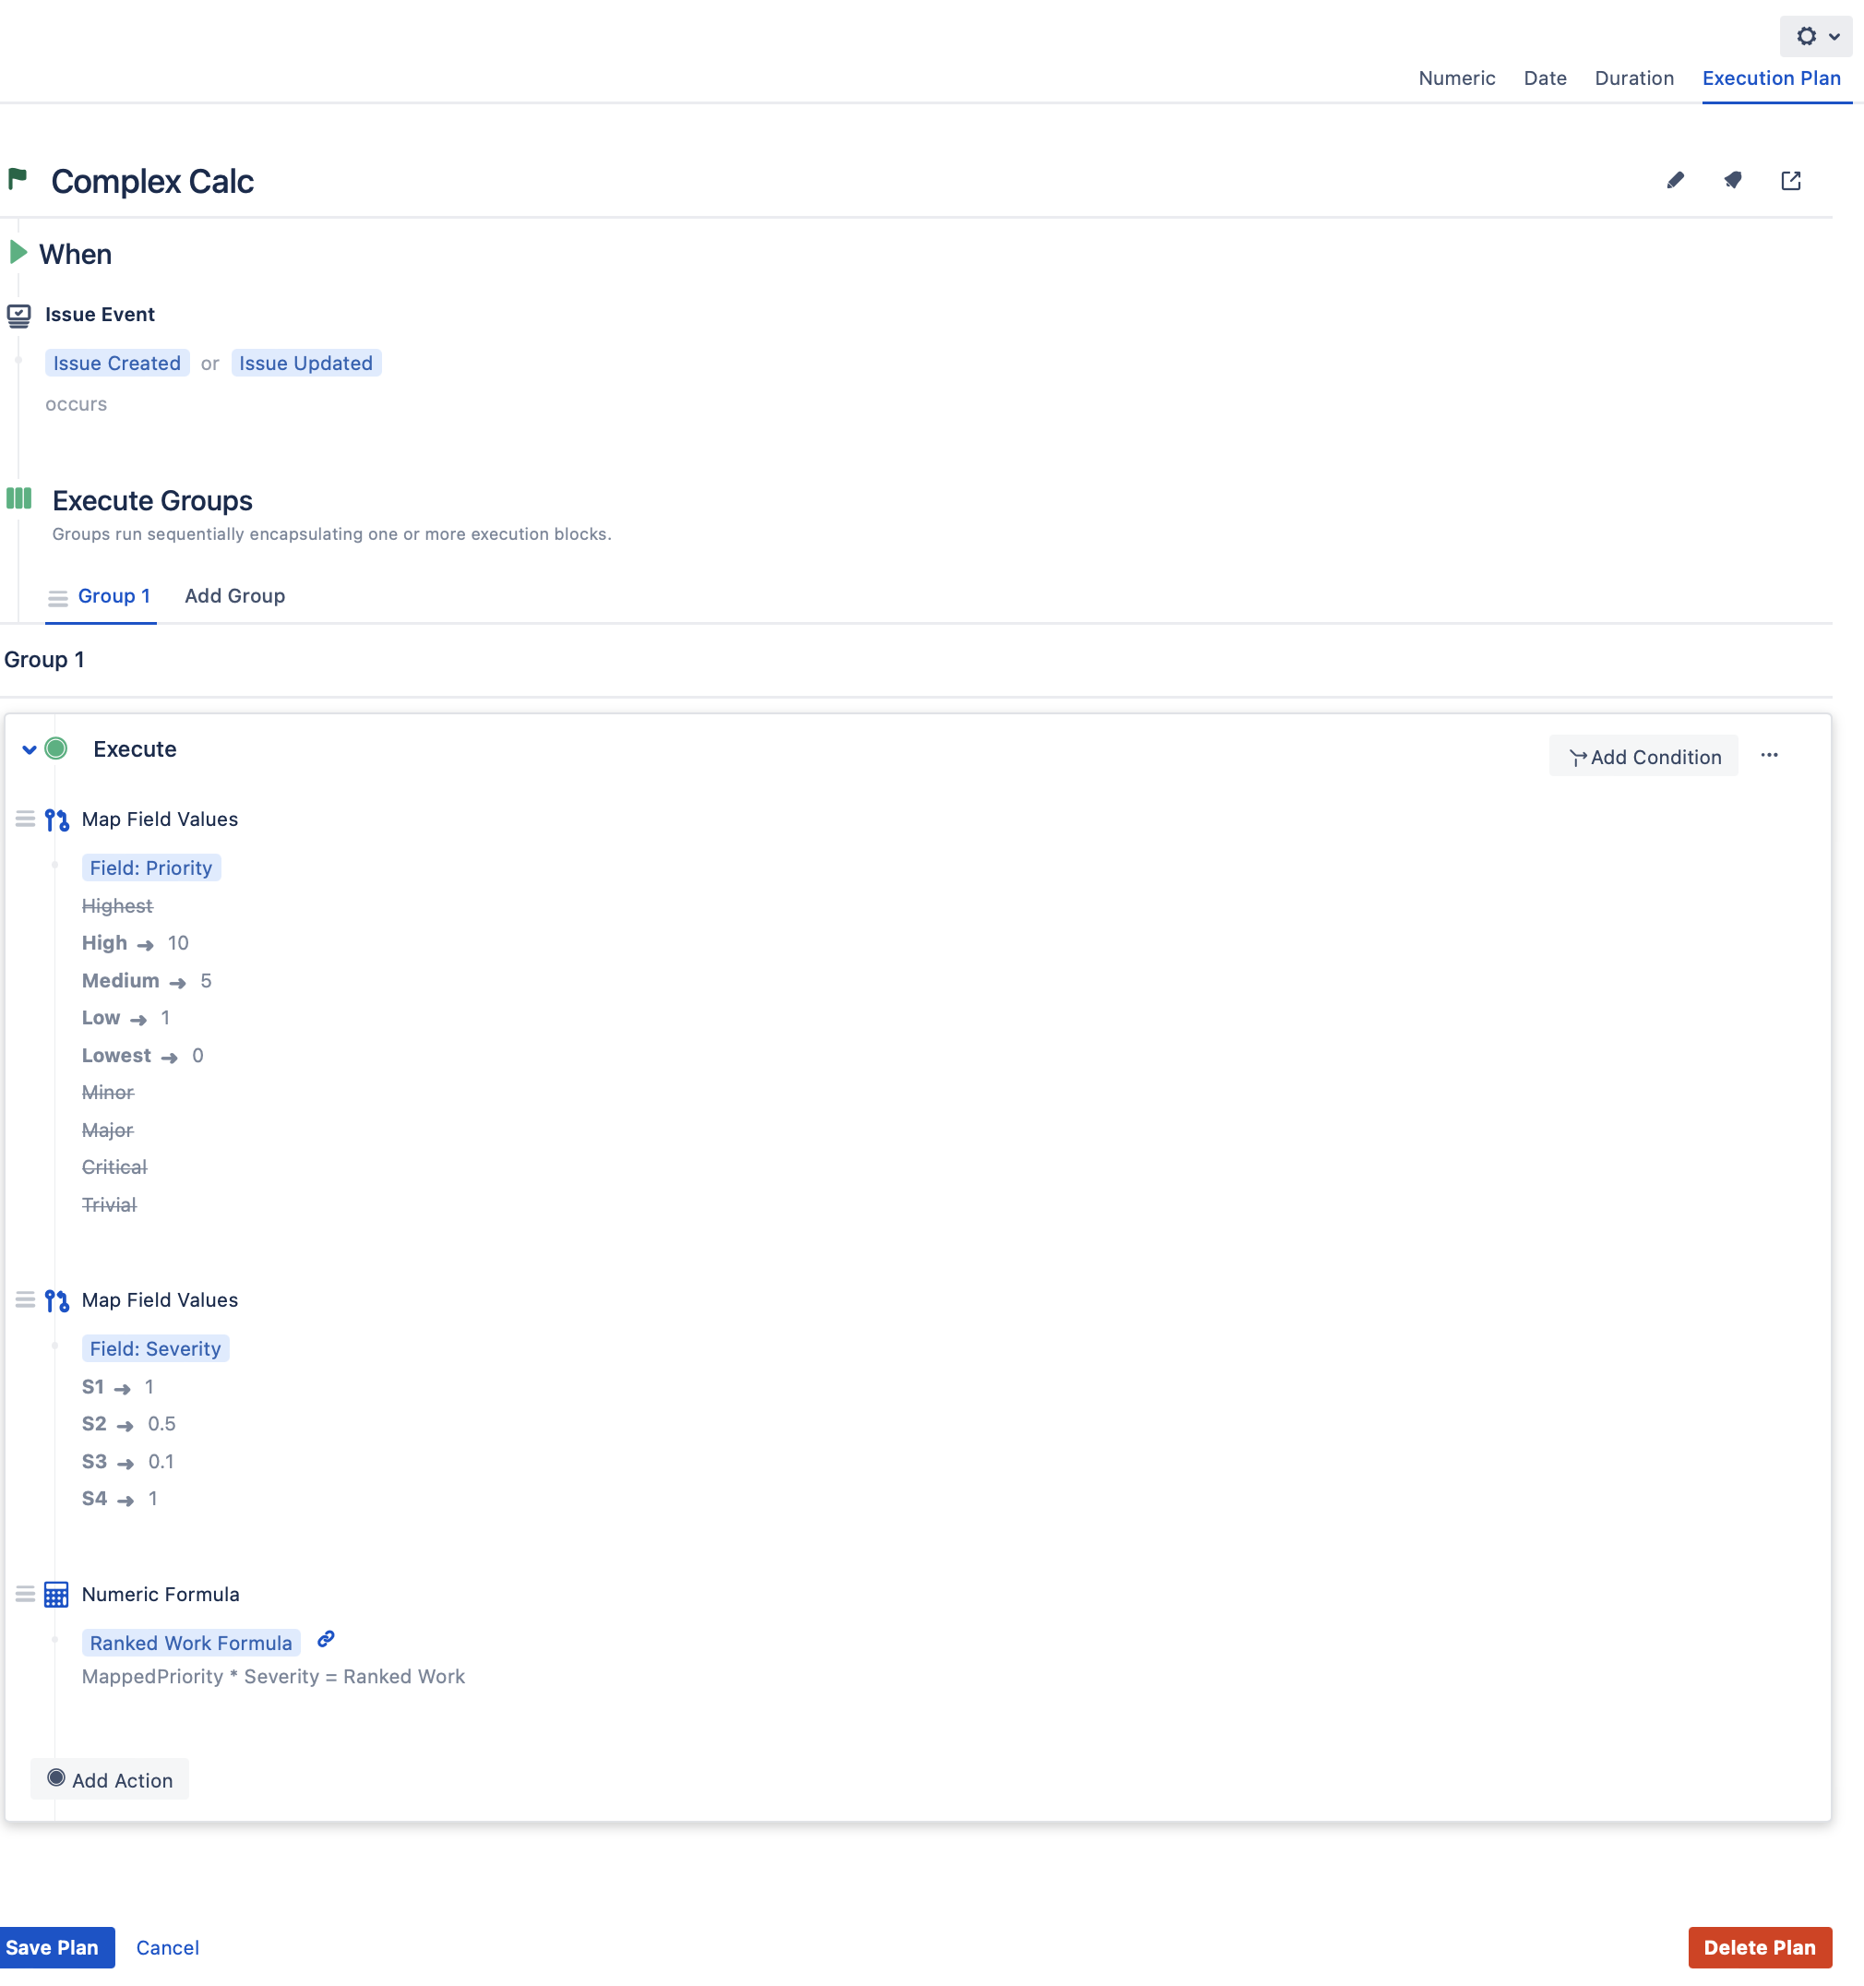Screen dimensions: 1864x1986
Task: Click the Map Field Values icon for Priority
Action: 57,820
